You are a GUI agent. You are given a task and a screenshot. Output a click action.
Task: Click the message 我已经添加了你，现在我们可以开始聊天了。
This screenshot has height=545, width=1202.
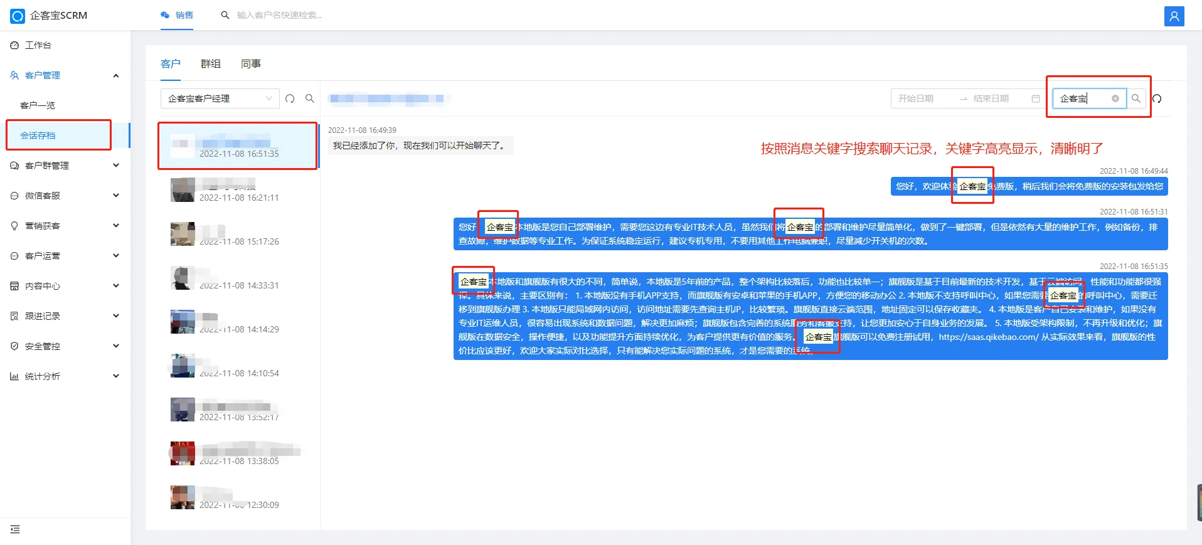(420, 146)
